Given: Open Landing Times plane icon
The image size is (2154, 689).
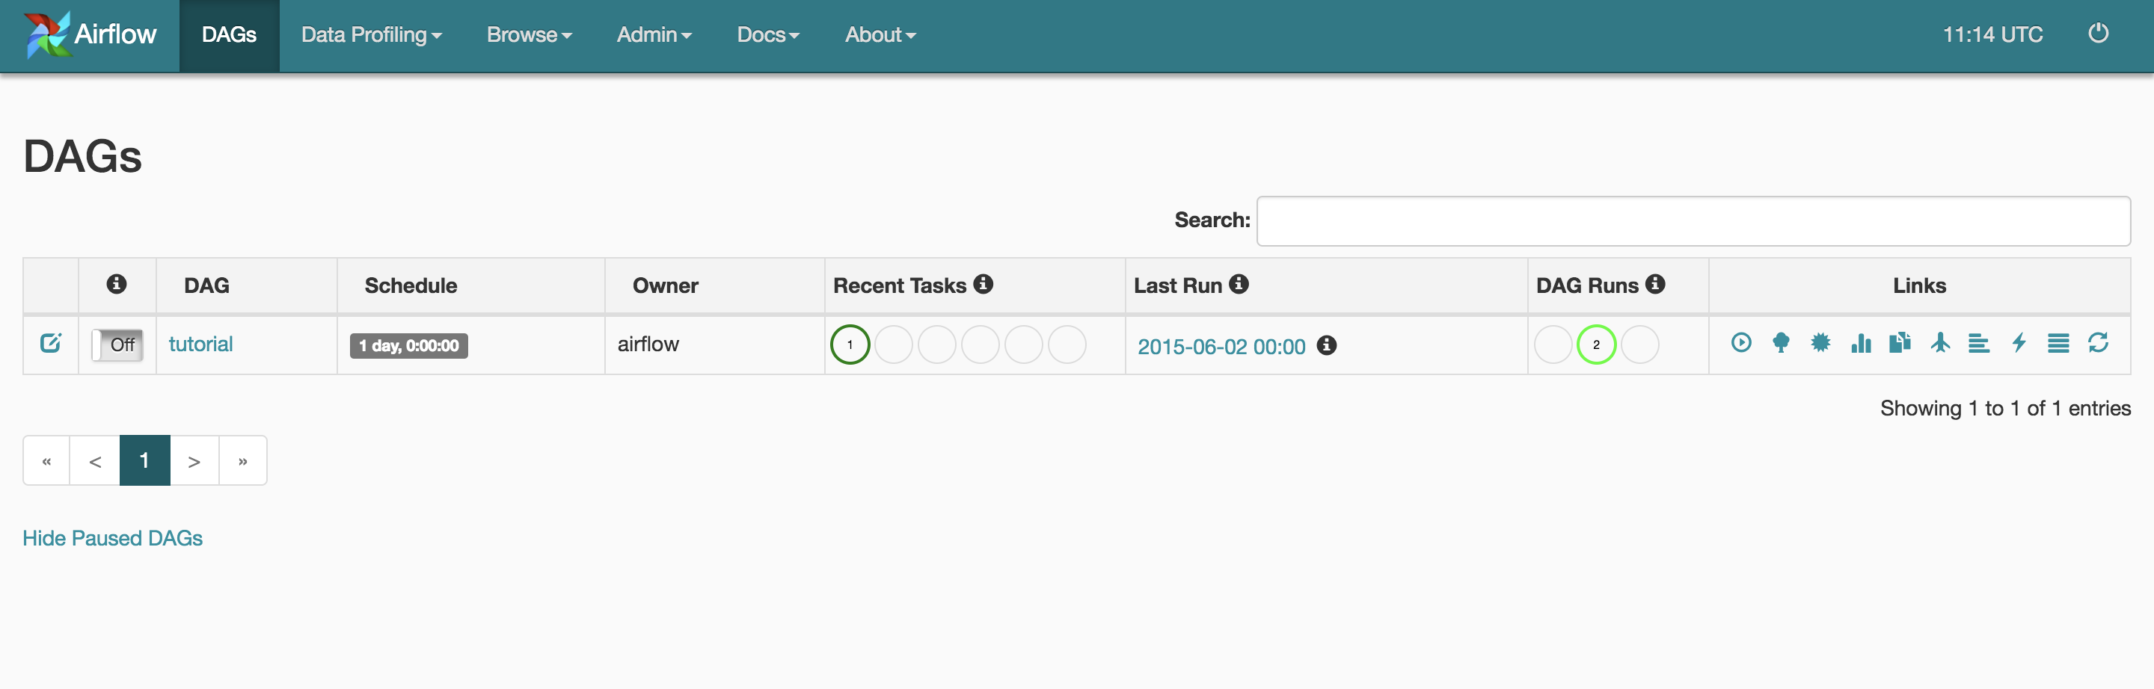Looking at the screenshot, I should pos(1940,342).
